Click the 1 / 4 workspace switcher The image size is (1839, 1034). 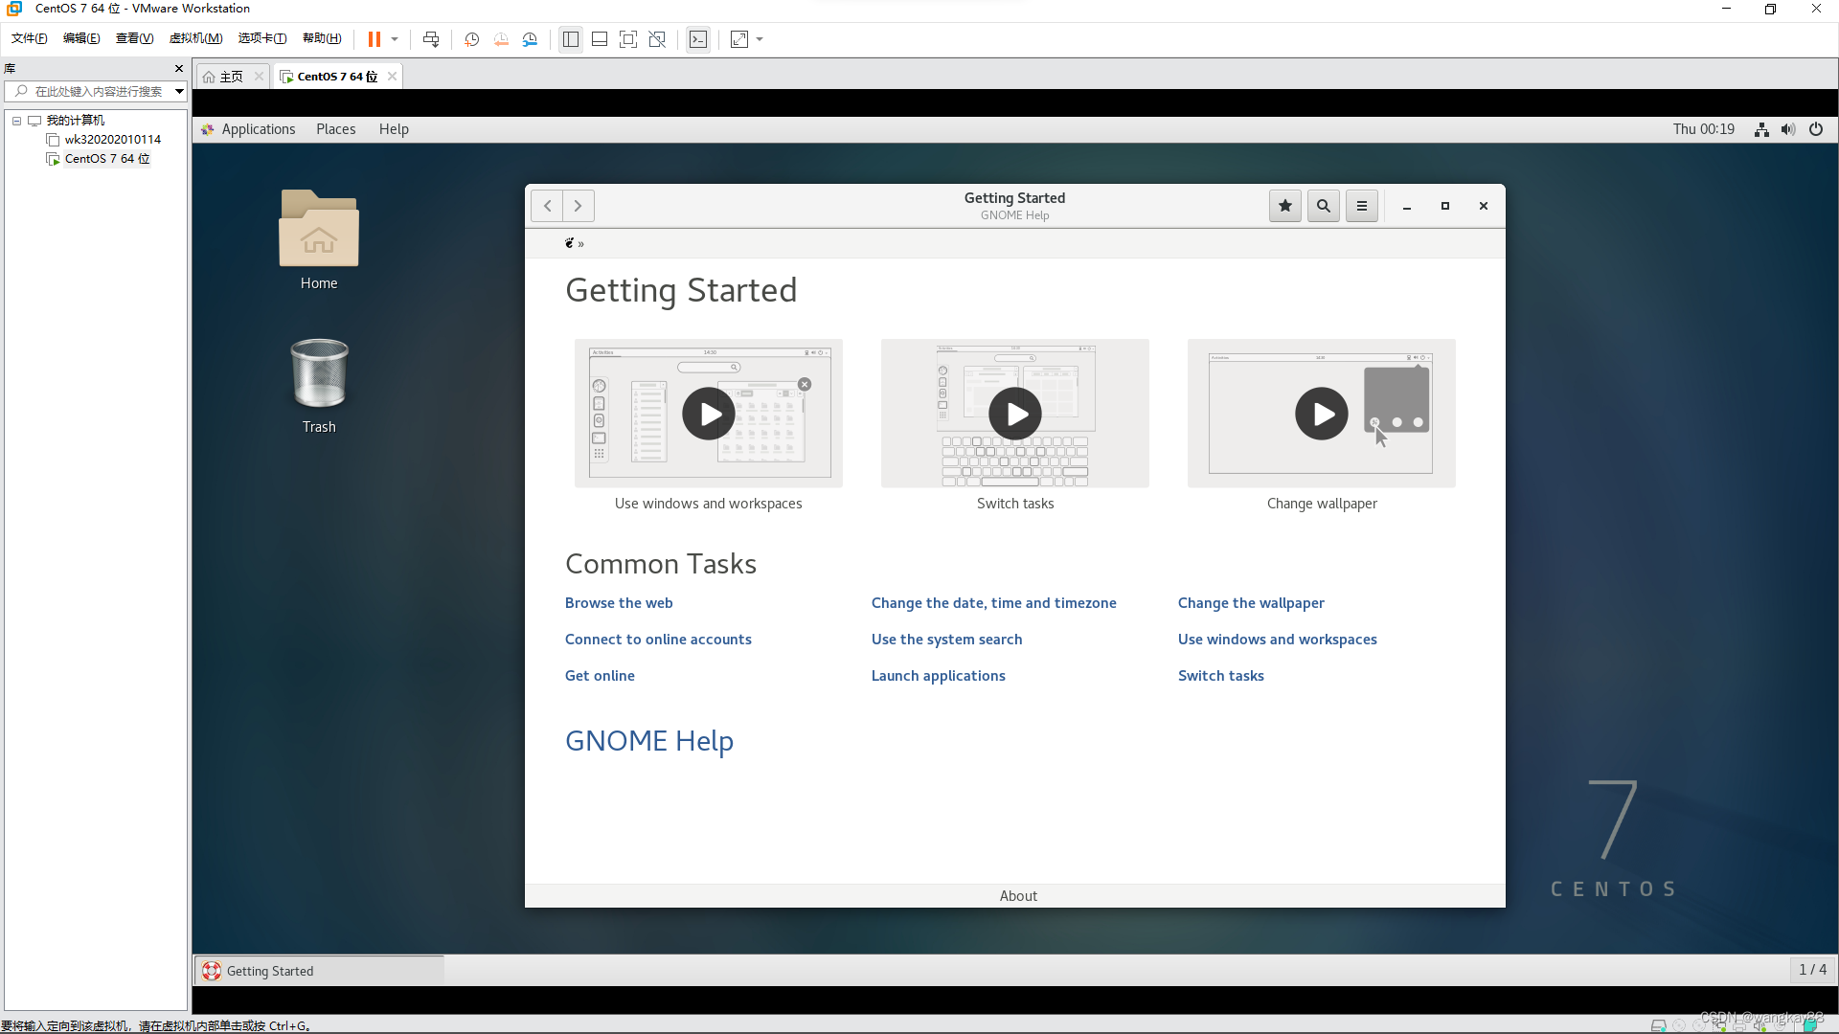click(x=1812, y=970)
